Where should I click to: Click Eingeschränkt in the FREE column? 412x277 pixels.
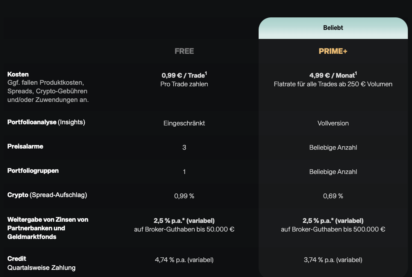(184, 123)
